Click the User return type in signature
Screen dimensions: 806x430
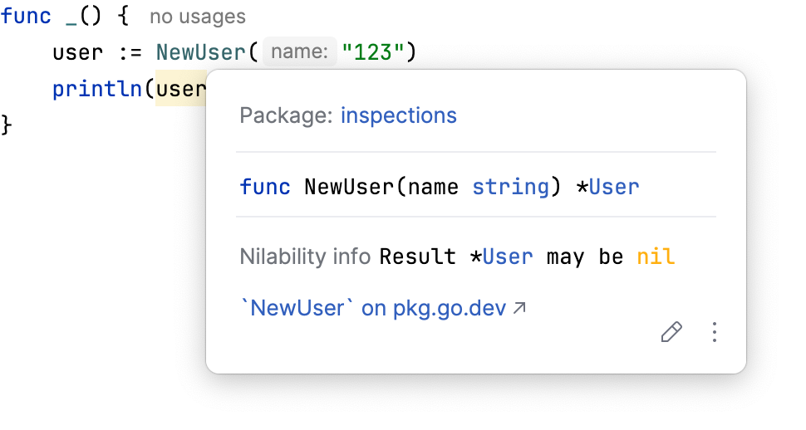coord(614,187)
